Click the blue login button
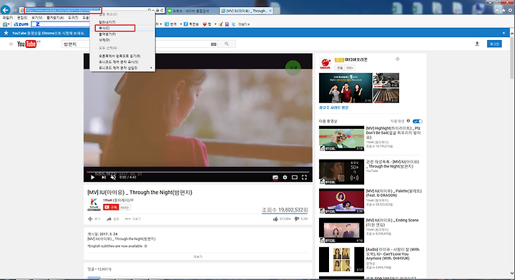Image resolution: width=515 pixels, height=280 pixels. click(494, 44)
